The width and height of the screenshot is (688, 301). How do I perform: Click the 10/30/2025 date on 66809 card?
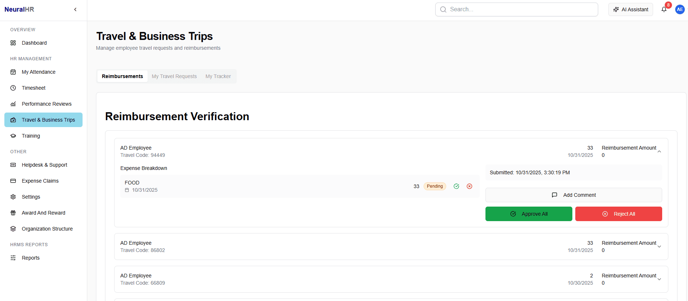[580, 283]
